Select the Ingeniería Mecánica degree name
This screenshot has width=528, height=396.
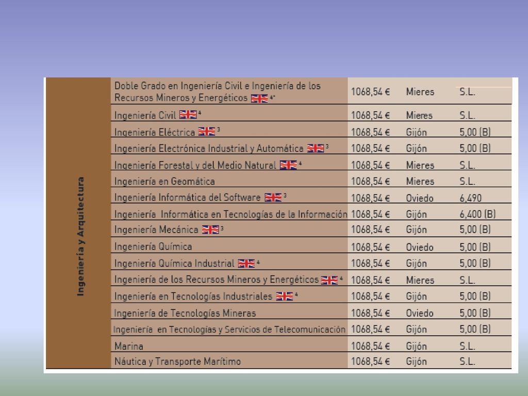point(156,230)
